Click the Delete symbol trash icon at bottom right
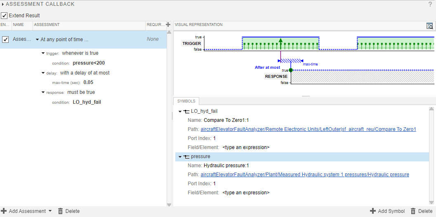Viewport: 436px width, 217px height. pyautogui.click(x=413, y=211)
